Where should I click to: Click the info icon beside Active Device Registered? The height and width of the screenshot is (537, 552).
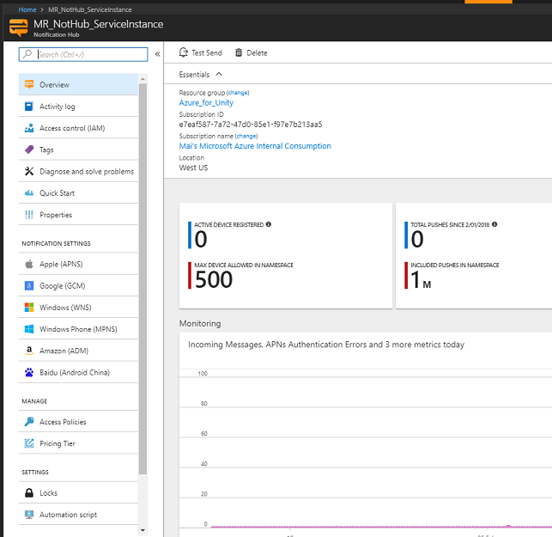click(269, 224)
